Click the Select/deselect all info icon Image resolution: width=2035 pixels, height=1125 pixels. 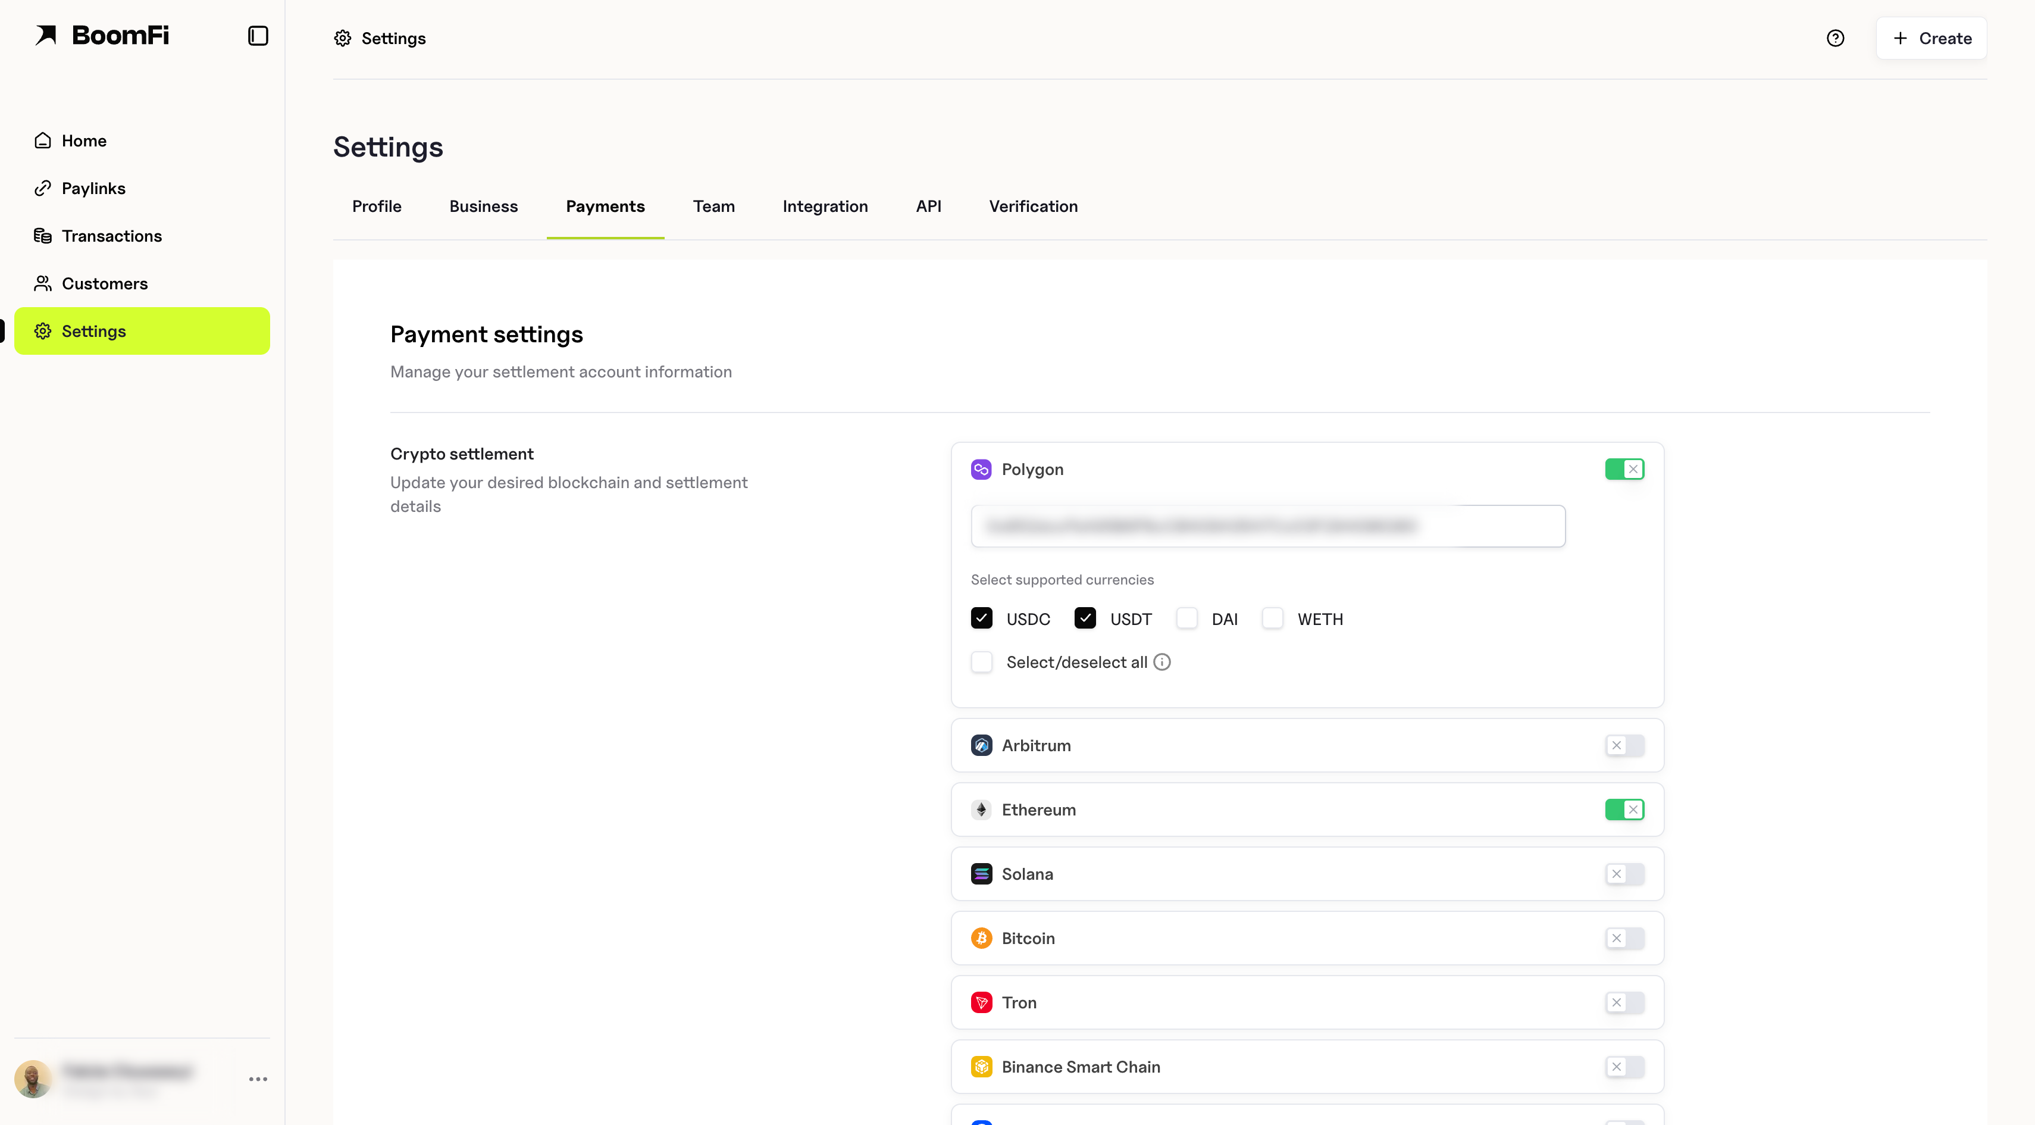pos(1161,662)
